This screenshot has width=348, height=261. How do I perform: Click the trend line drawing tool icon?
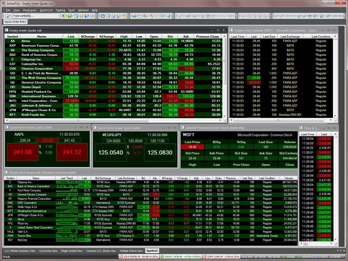click(x=277, y=16)
